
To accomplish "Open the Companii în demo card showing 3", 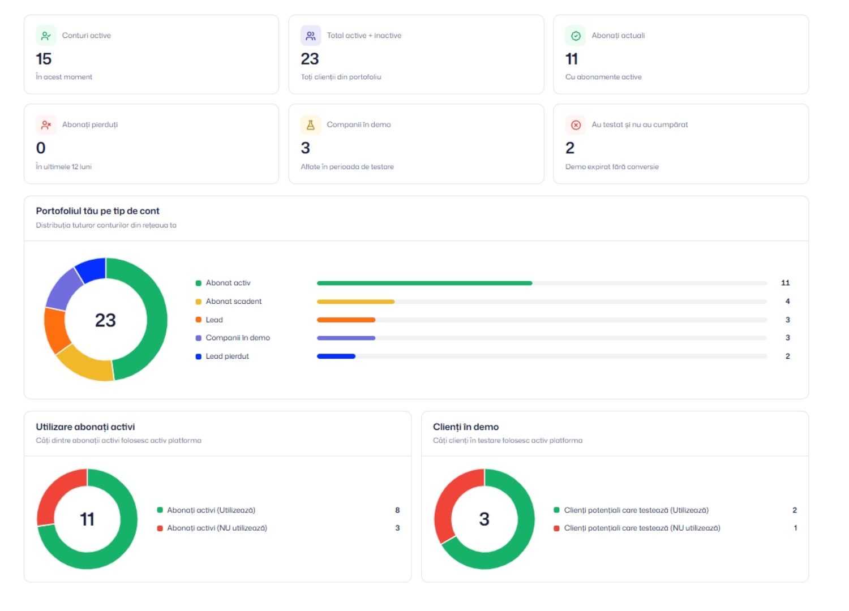I will (x=416, y=144).
